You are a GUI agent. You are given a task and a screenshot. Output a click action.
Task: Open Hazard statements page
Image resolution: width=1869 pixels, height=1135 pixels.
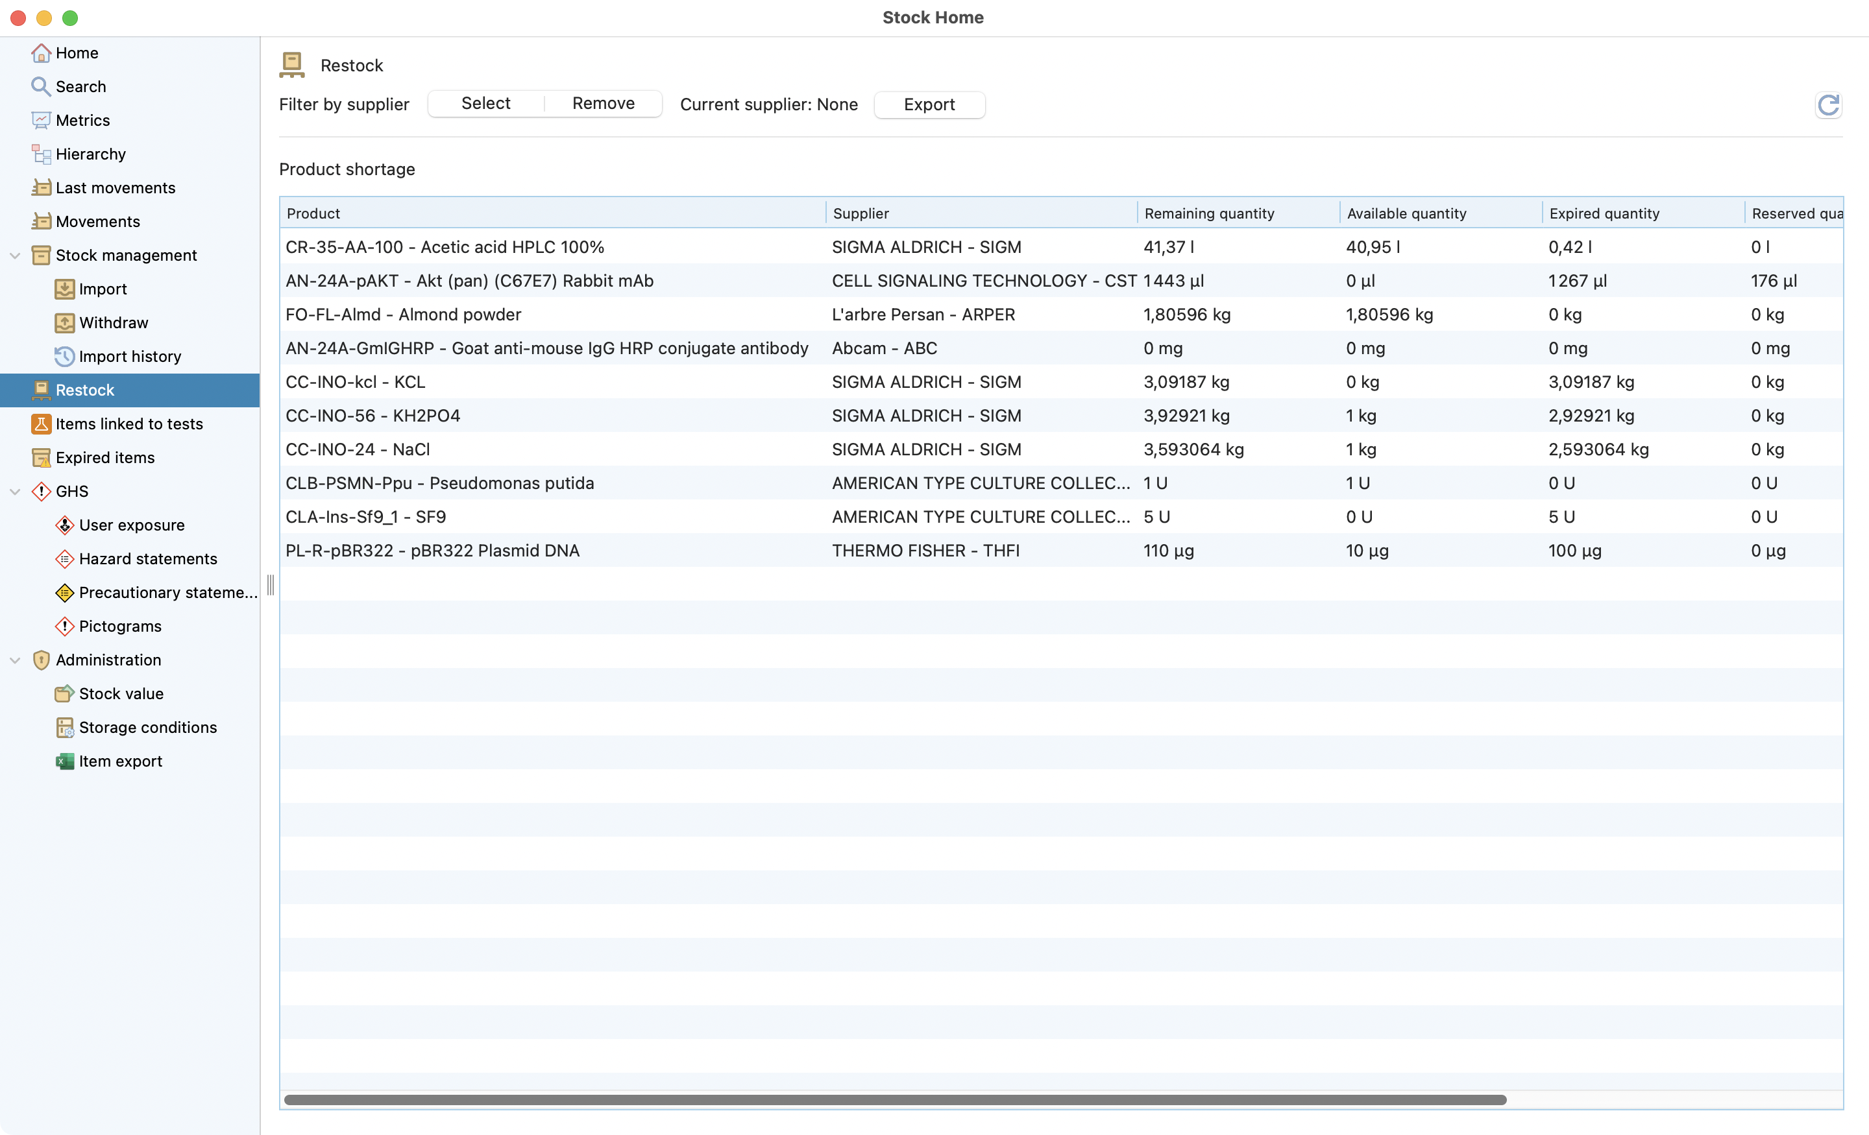coord(148,559)
